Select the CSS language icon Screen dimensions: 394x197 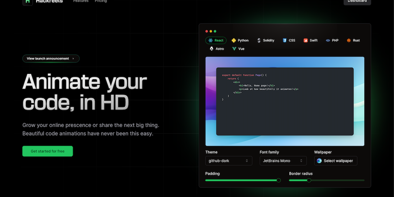tap(285, 40)
